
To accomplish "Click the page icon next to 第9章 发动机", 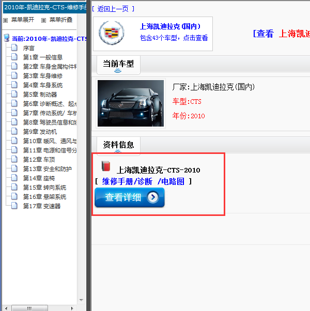I will (x=14, y=132).
